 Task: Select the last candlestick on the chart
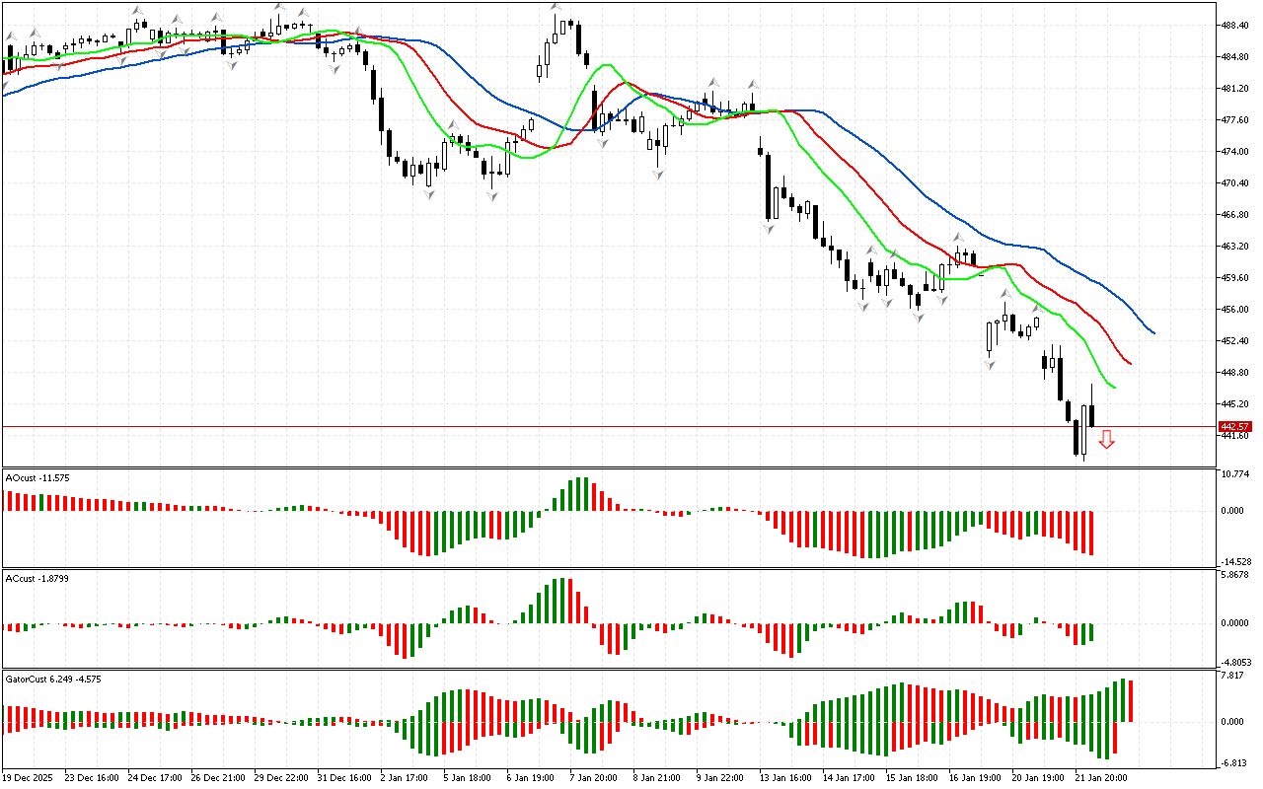tap(1091, 414)
